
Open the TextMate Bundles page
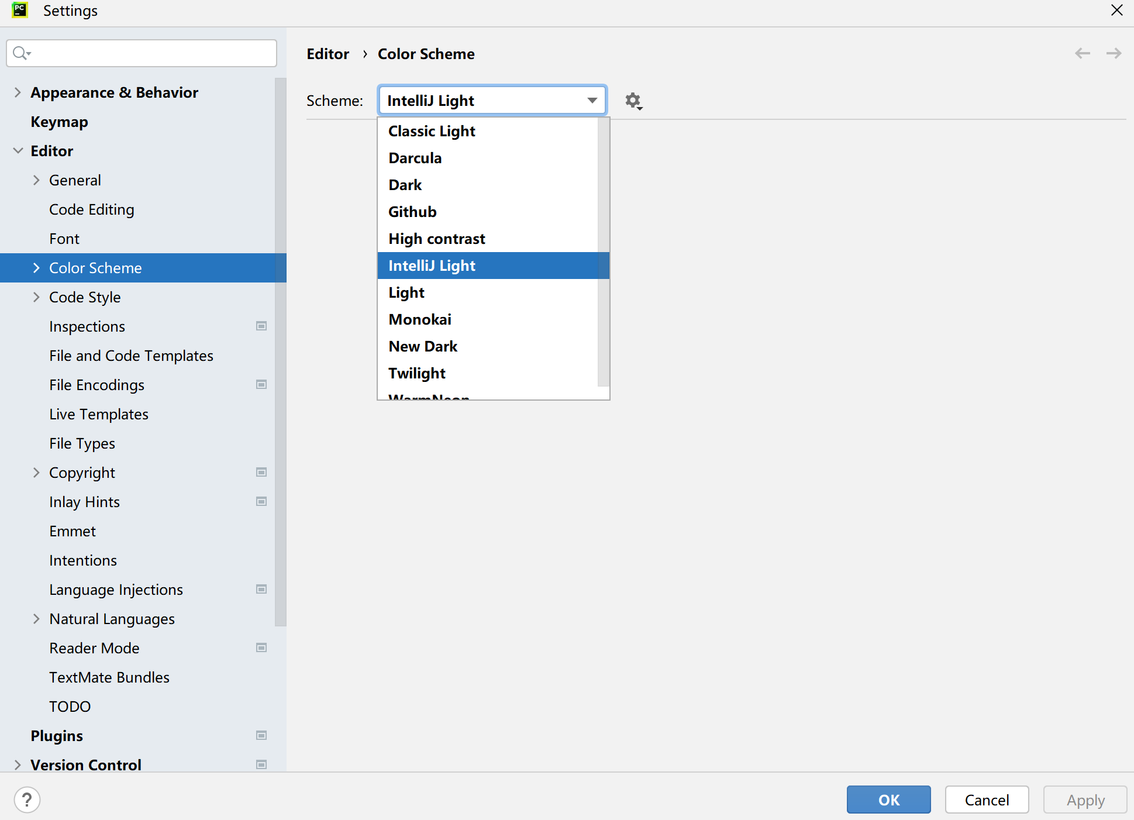tap(109, 677)
